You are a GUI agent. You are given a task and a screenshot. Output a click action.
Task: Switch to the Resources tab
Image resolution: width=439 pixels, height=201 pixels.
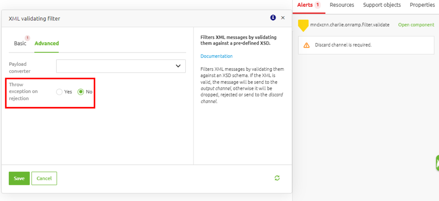tap(342, 5)
